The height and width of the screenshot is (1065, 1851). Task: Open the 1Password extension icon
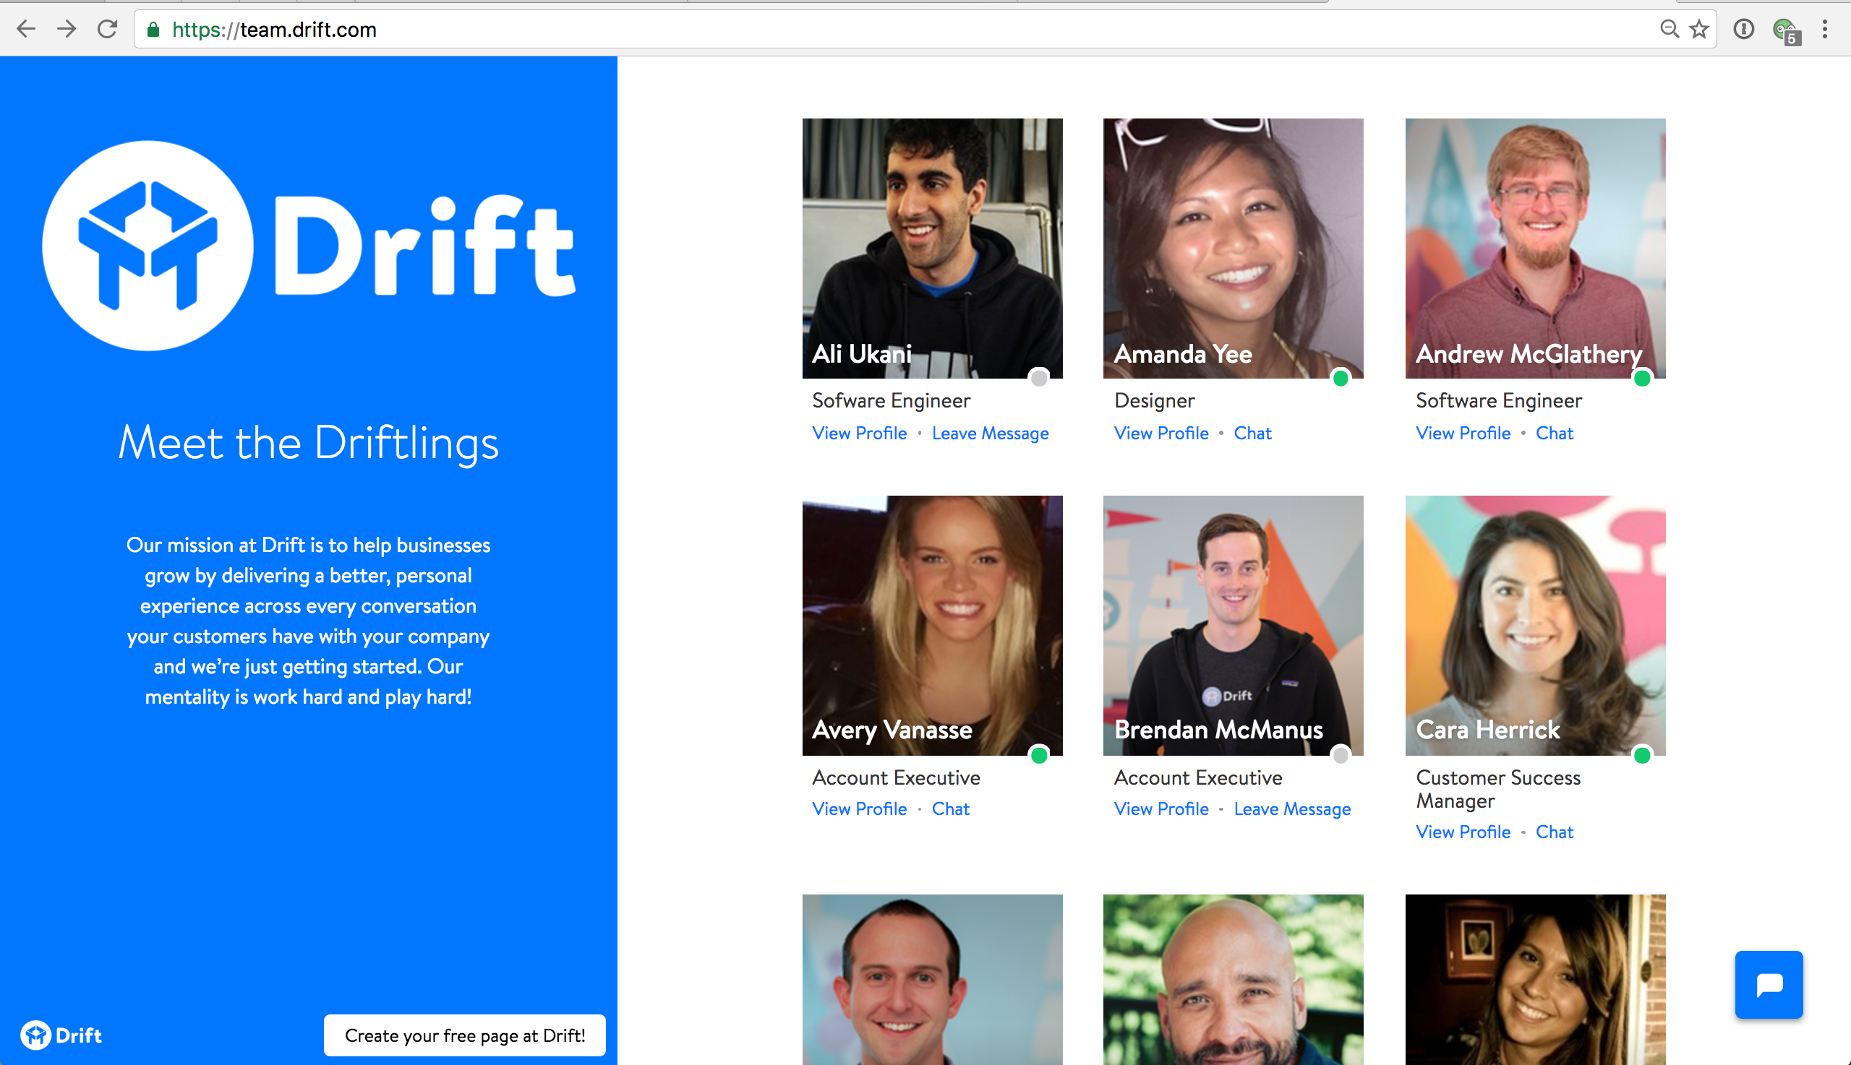[1743, 29]
